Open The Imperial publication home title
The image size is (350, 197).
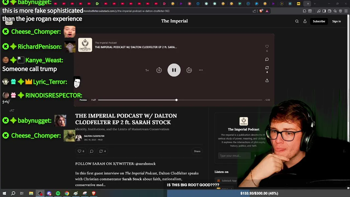click(174, 21)
